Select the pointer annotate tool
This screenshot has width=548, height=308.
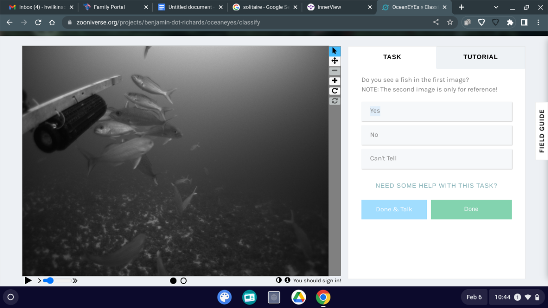(x=334, y=51)
